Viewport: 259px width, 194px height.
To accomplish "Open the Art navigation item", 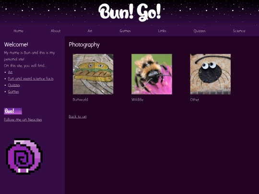I will pyautogui.click(x=90, y=31).
